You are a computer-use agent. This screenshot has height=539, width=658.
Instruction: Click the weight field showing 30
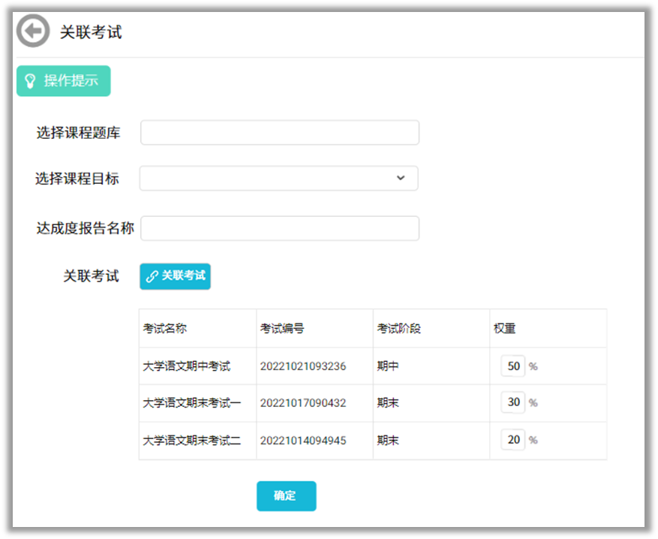[513, 402]
